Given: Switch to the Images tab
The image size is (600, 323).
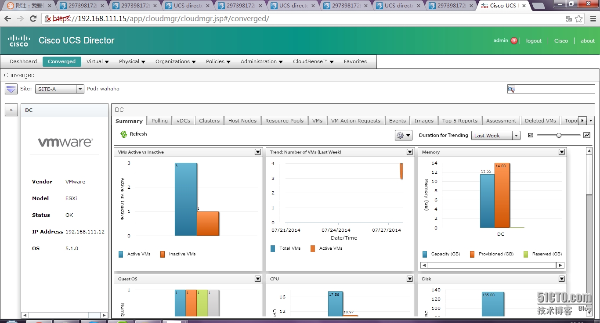Looking at the screenshot, I should point(424,121).
